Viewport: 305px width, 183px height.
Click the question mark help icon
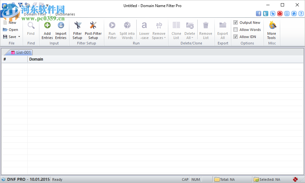[301, 14]
